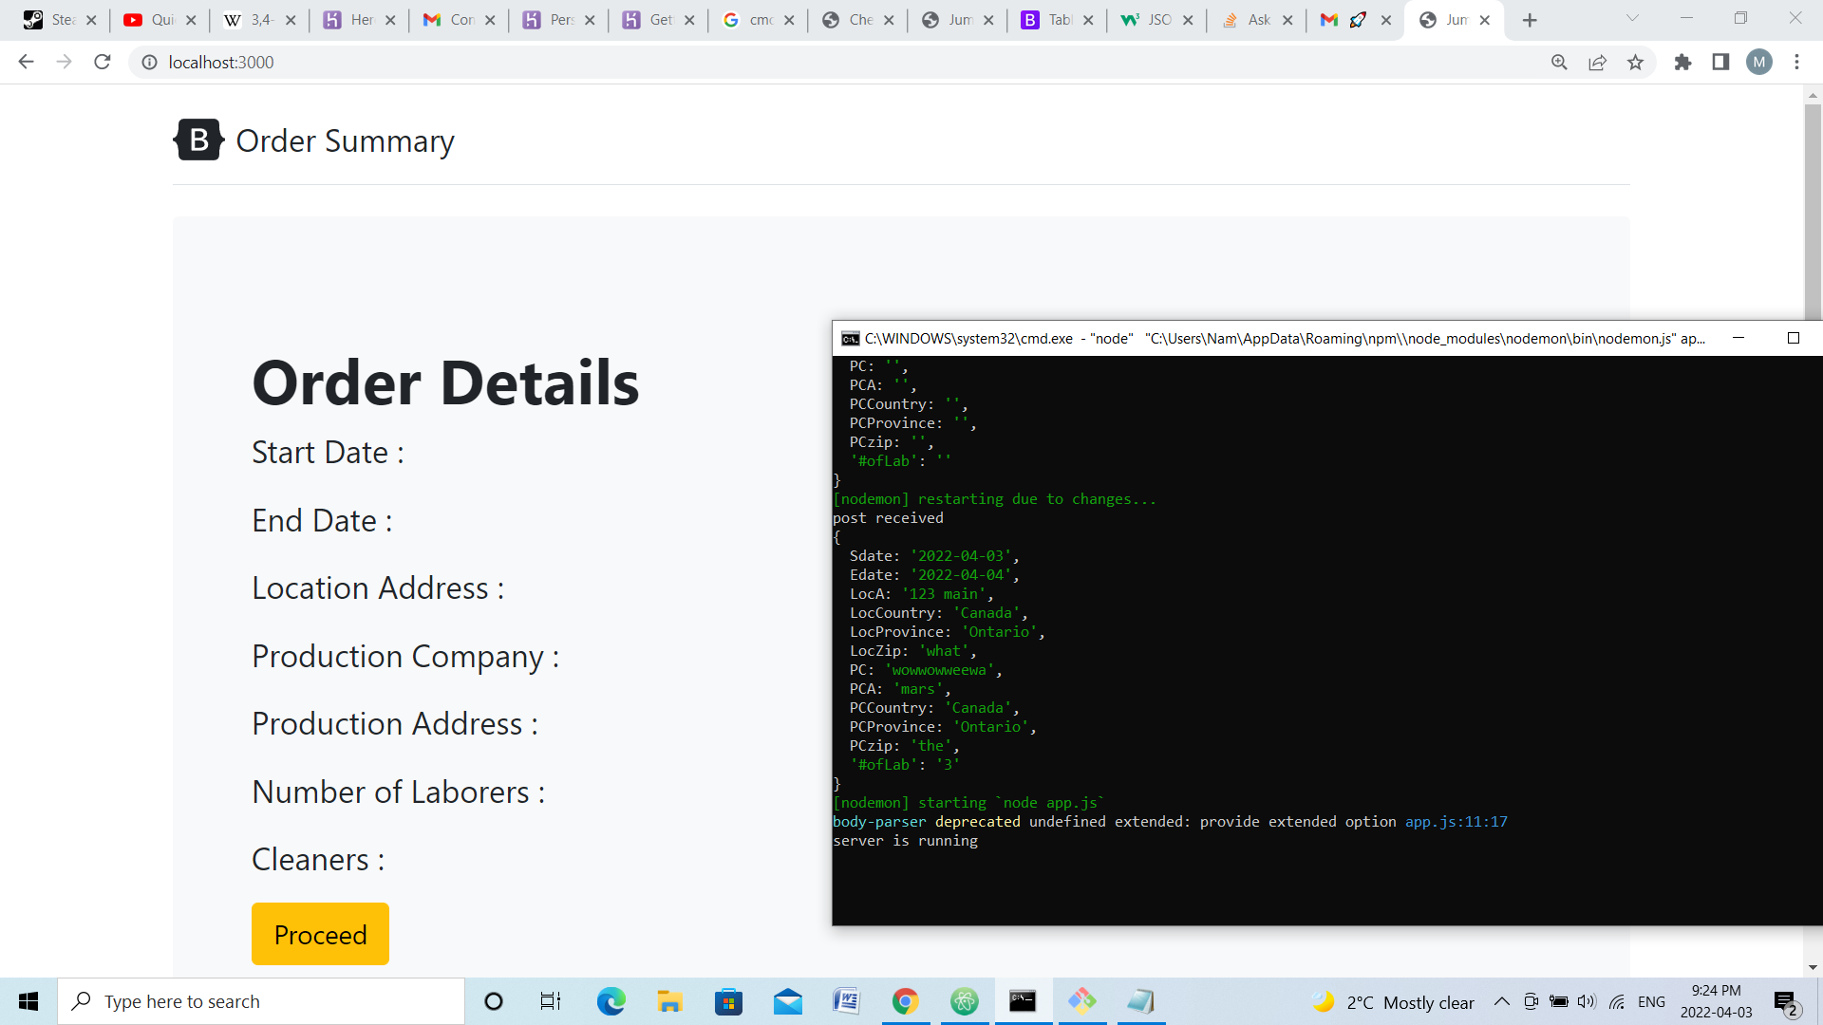View site information icon in address bar
This screenshot has height=1025, width=1823.
pos(149,62)
